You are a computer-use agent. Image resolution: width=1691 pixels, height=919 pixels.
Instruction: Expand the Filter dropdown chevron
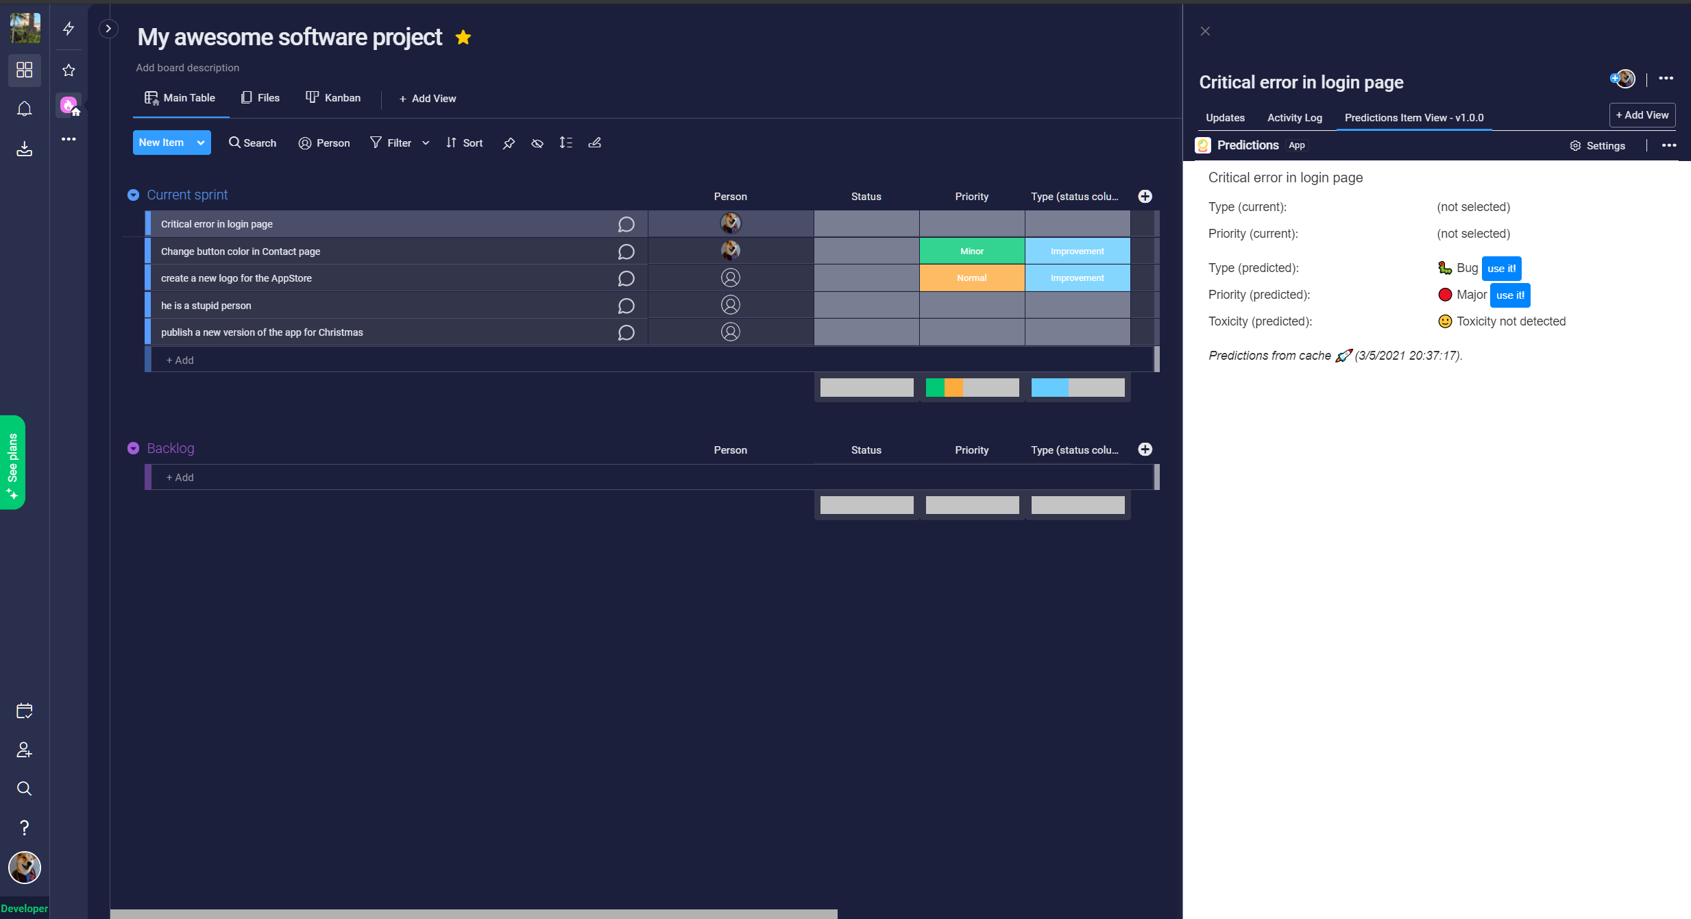426,143
